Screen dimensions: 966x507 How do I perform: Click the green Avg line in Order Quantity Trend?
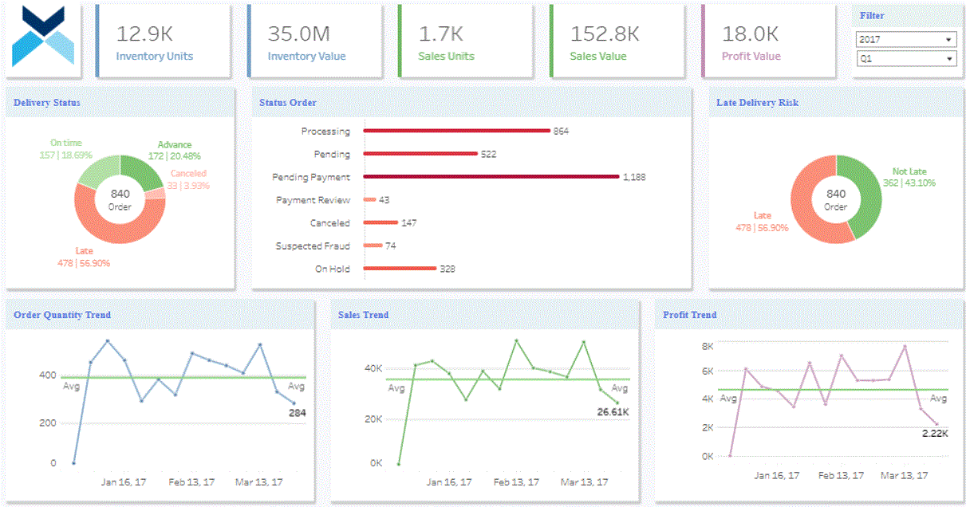(x=183, y=377)
